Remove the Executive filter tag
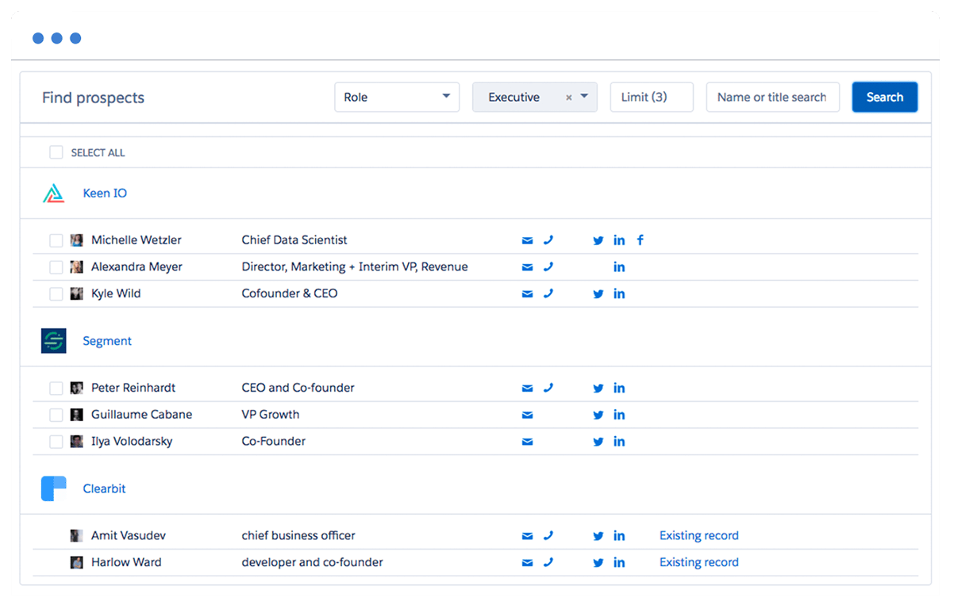 click(x=568, y=97)
